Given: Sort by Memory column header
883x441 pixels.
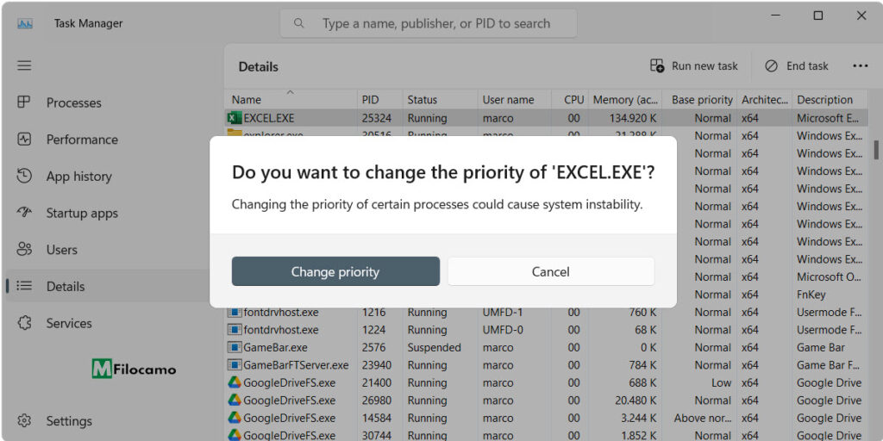Looking at the screenshot, I should 625,100.
